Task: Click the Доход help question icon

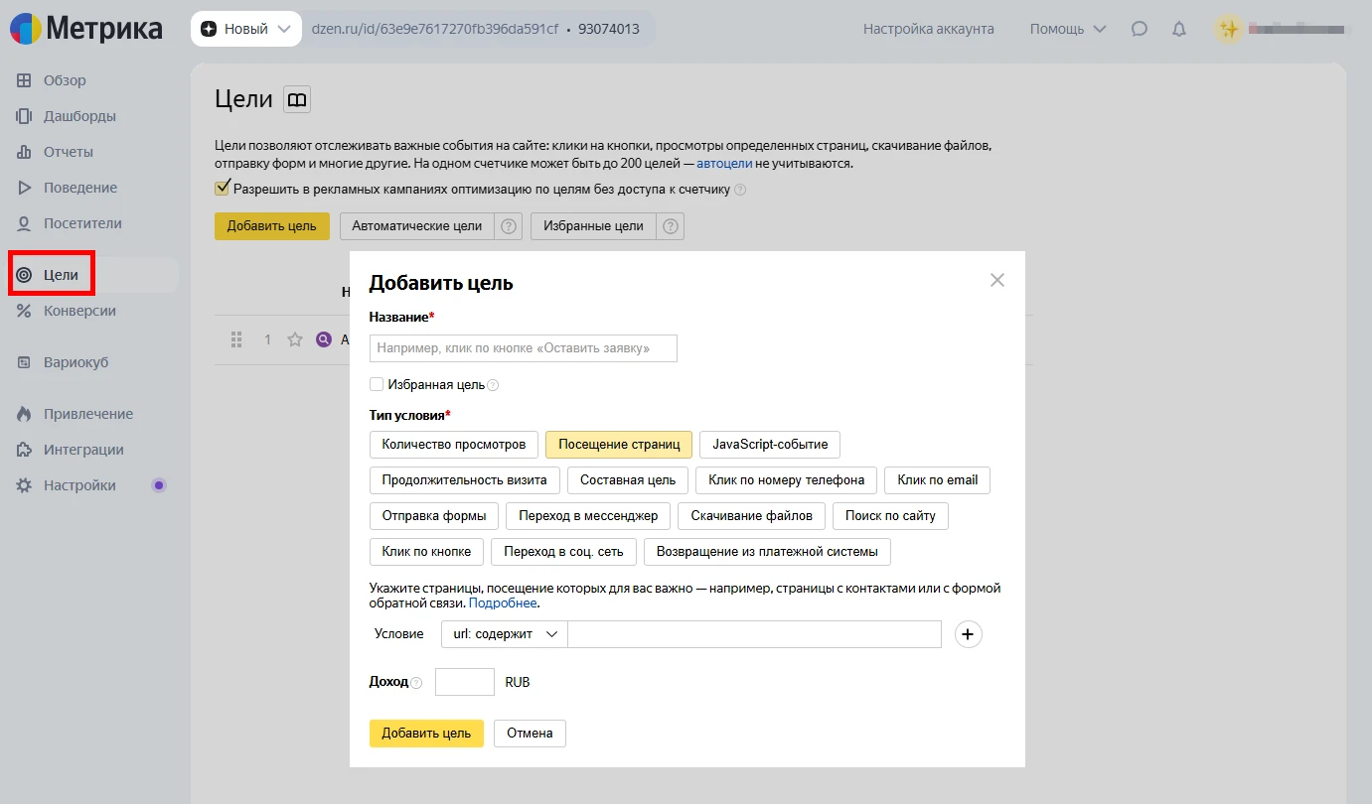Action: (416, 683)
